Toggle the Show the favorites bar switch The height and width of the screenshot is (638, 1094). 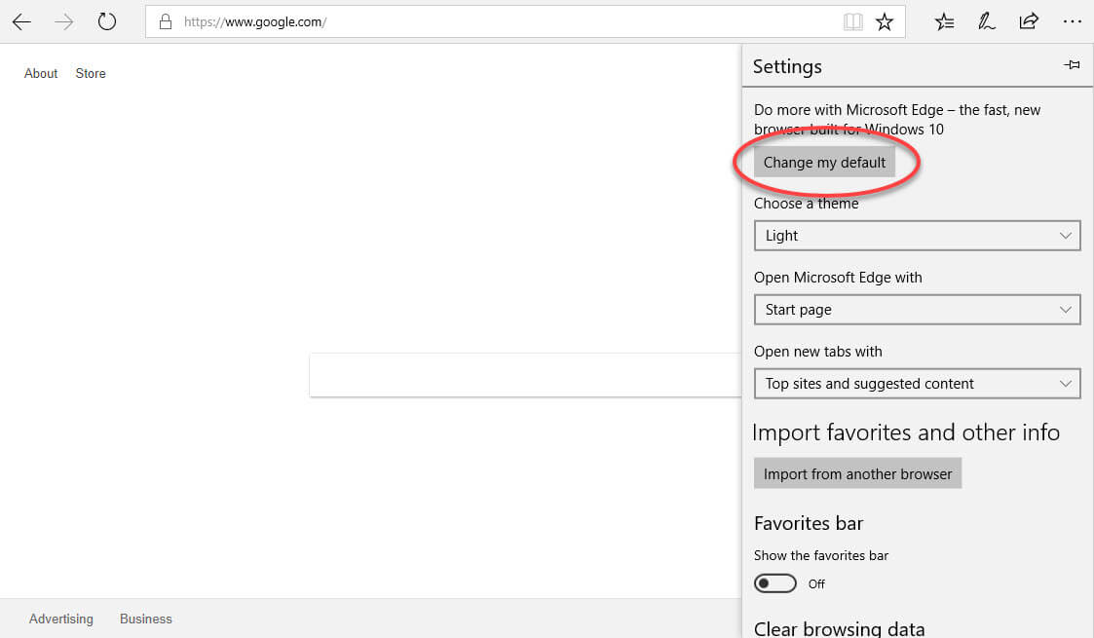click(774, 583)
